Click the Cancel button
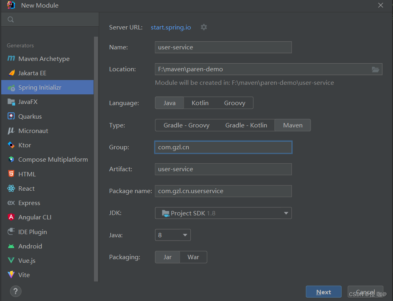 (365, 292)
